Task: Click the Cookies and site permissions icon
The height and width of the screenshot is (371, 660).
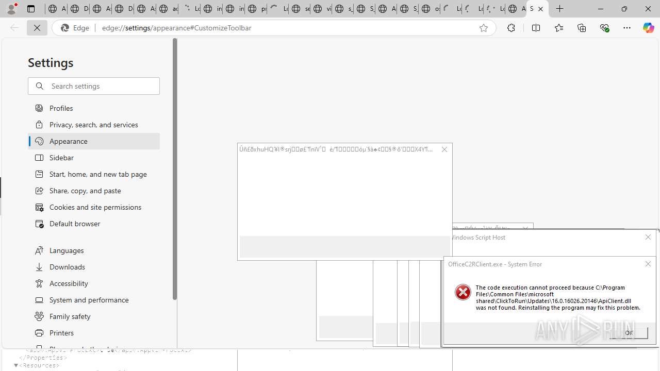Action: [39, 207]
